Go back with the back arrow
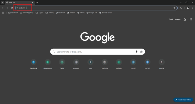The width and height of the screenshot is (195, 104). (3, 8)
